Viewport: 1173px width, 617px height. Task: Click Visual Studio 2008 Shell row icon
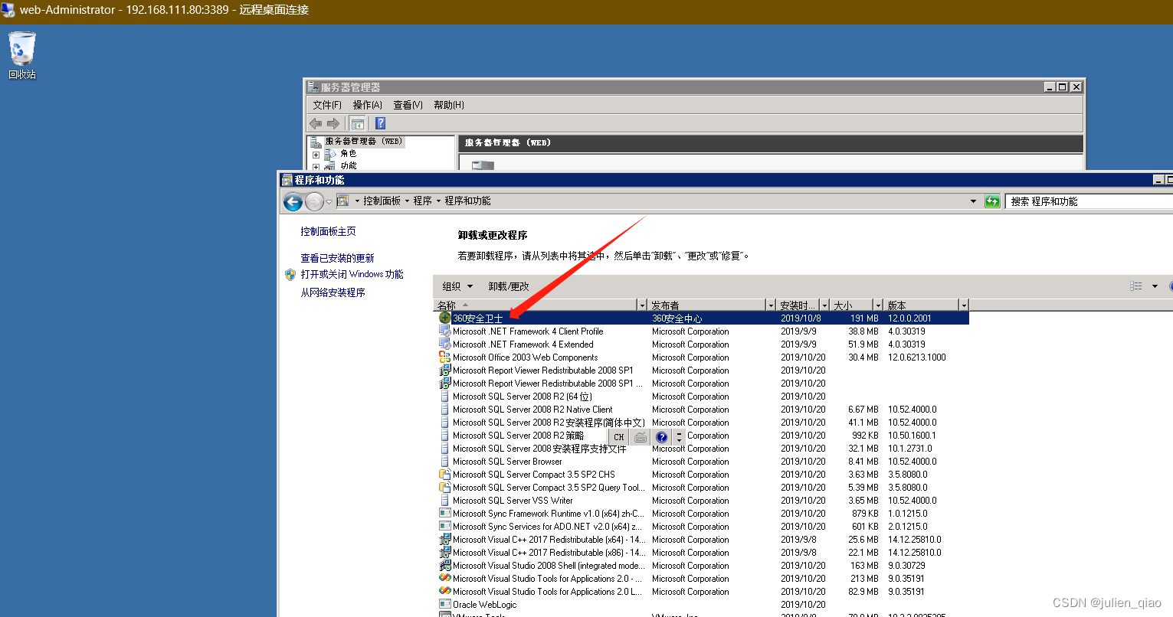pos(445,565)
